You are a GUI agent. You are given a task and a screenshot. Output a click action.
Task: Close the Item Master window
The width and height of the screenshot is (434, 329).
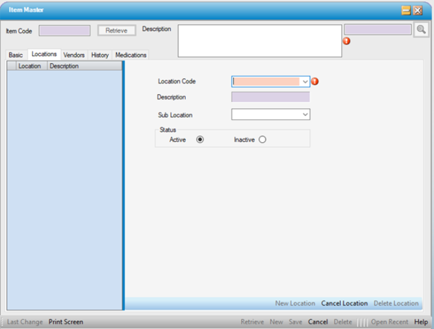(x=418, y=10)
